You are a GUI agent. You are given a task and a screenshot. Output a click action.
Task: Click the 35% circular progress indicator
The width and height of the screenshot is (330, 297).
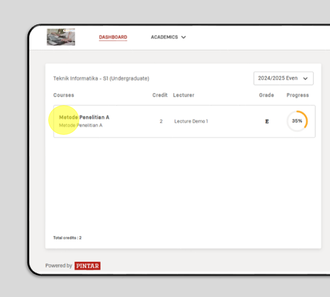[x=297, y=121]
